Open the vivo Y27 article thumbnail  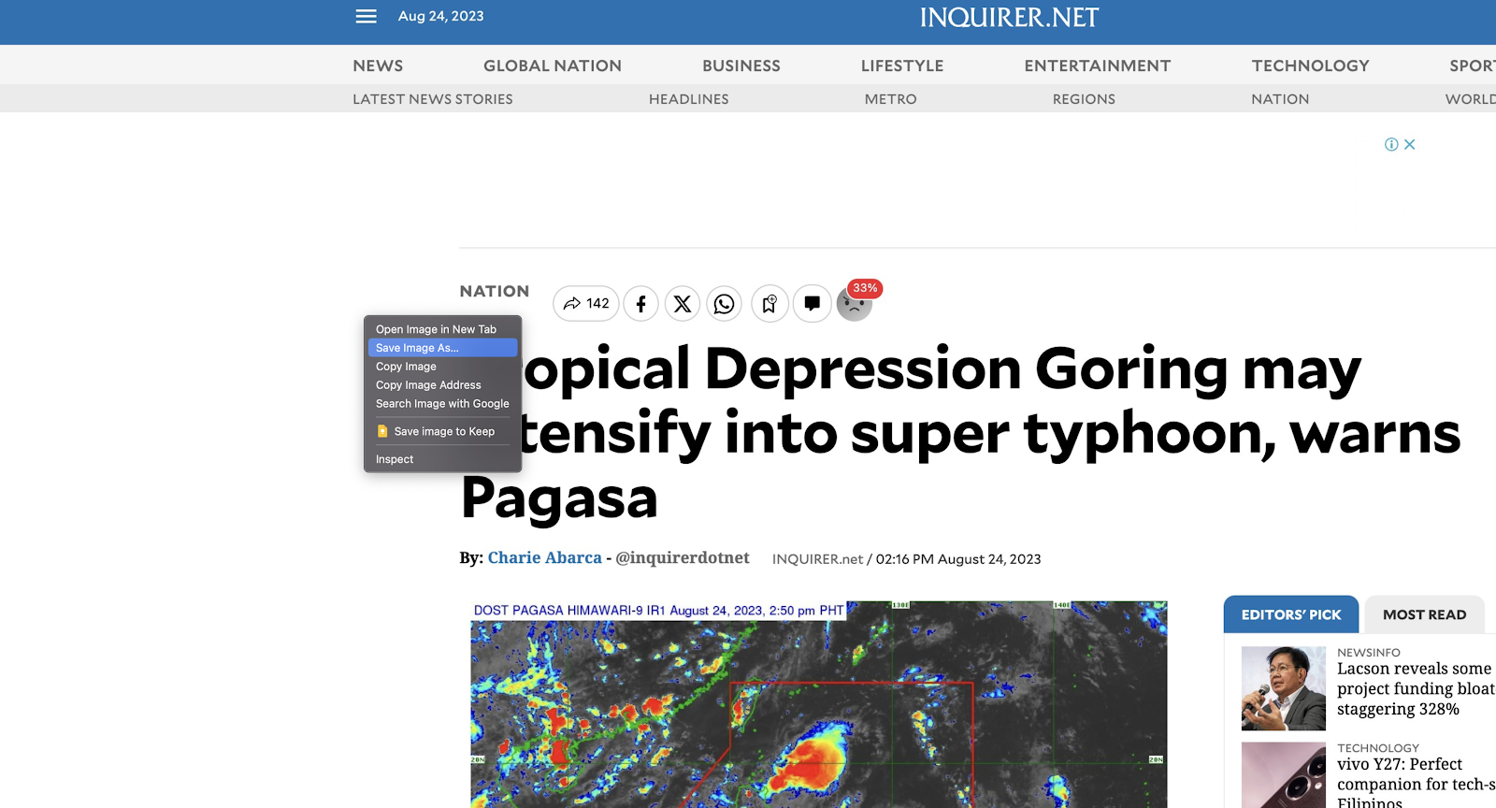[x=1284, y=775]
